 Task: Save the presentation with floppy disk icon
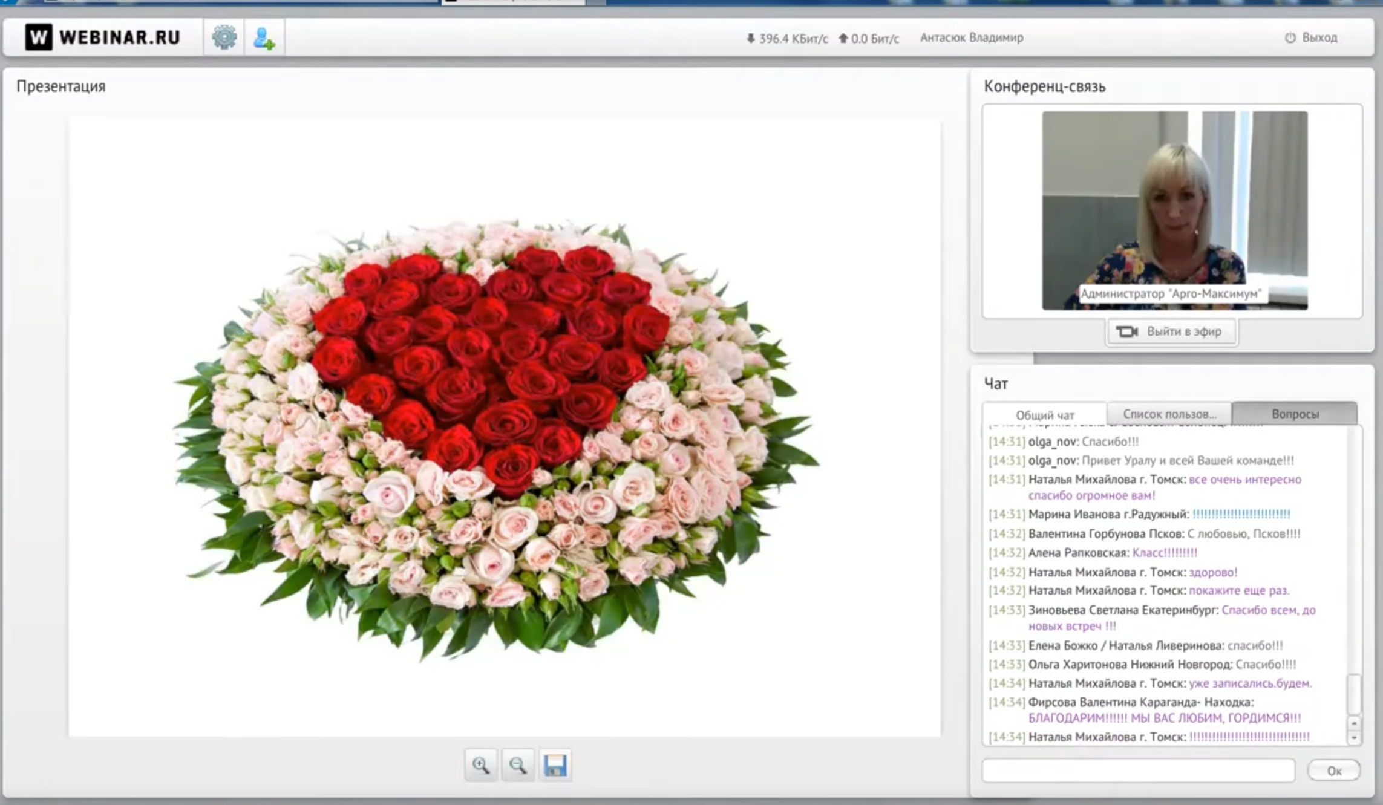(x=555, y=765)
